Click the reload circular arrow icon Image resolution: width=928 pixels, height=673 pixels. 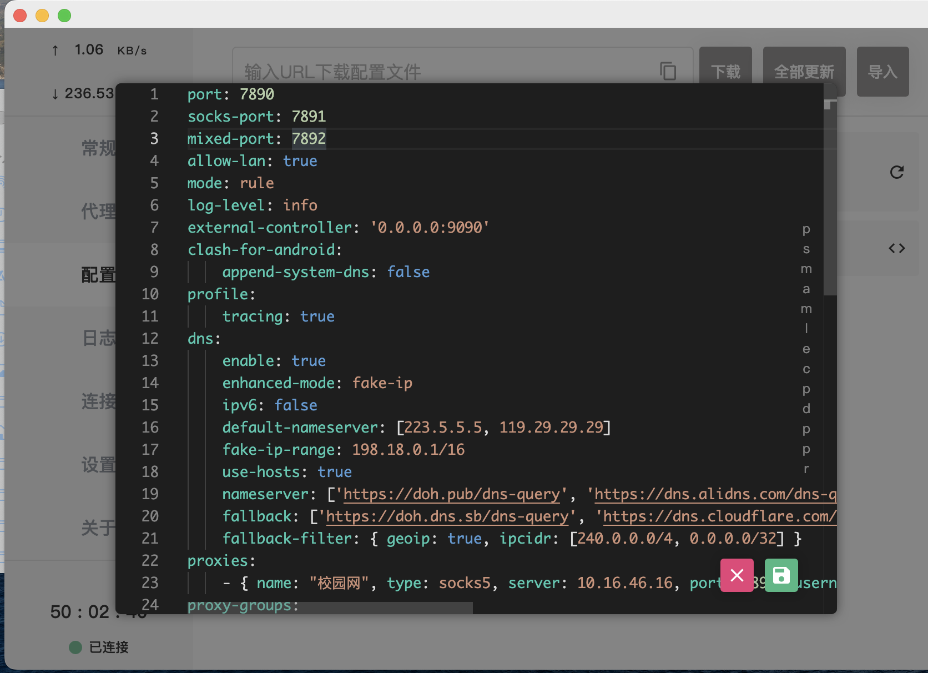[897, 172]
